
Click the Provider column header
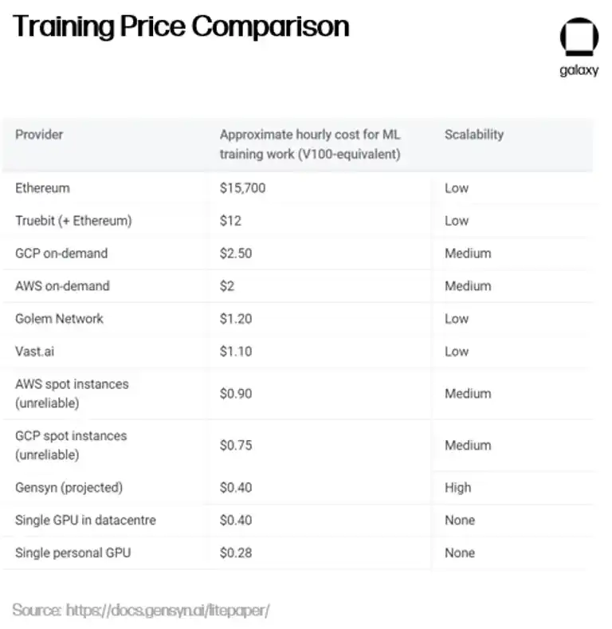(x=39, y=134)
